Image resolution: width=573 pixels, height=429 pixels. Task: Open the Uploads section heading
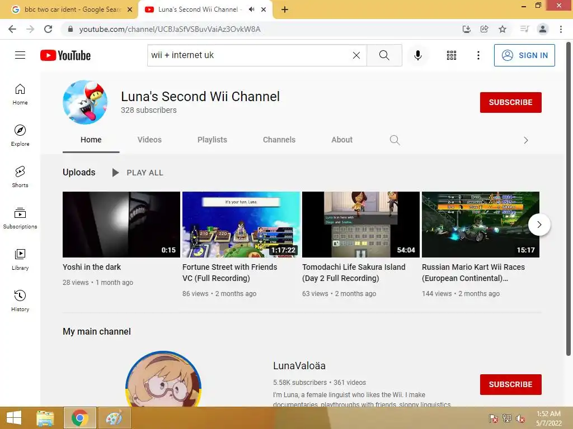coord(79,172)
